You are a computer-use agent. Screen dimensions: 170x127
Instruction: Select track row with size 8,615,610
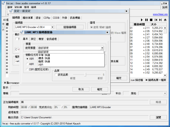[x=146, y=50]
